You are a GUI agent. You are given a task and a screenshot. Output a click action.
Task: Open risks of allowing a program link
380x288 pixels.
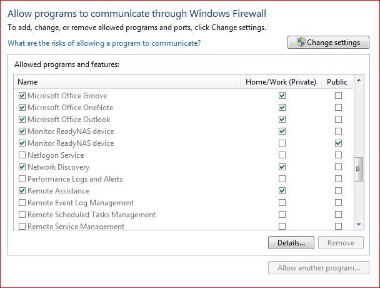click(104, 43)
